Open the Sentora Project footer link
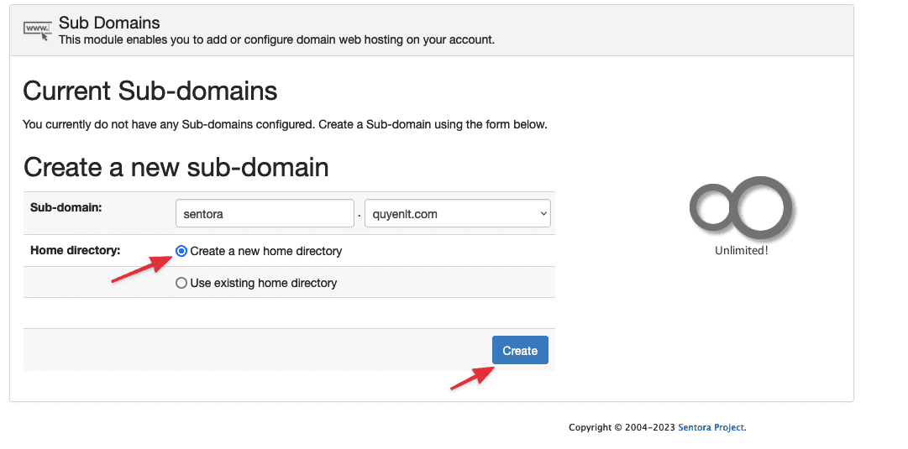Viewport: 908px width, 449px height. (x=711, y=427)
